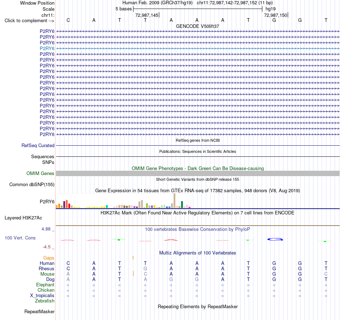Click the blue G glyph in PhyloP track

(275, 239)
